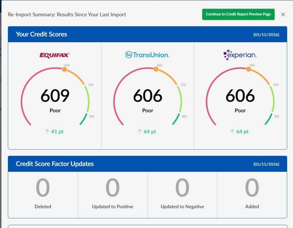This screenshot has width=293, height=228.
Task: Click the Experian score 606
Action: pos(240,96)
